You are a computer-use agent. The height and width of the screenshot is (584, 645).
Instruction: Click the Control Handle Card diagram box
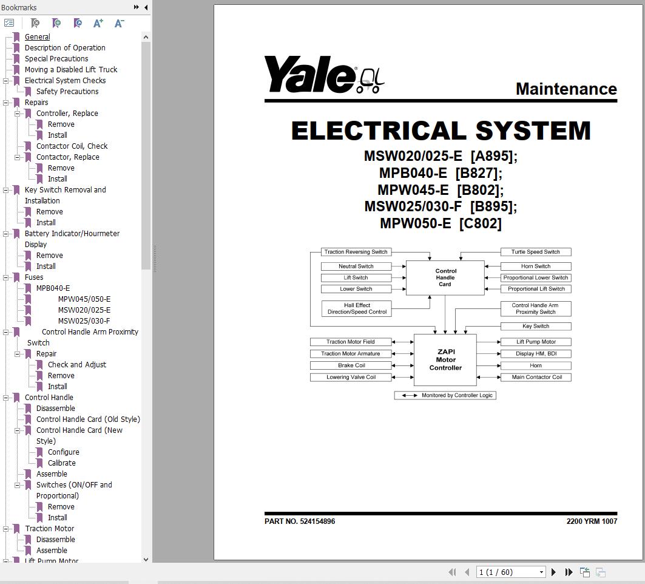coord(445,278)
